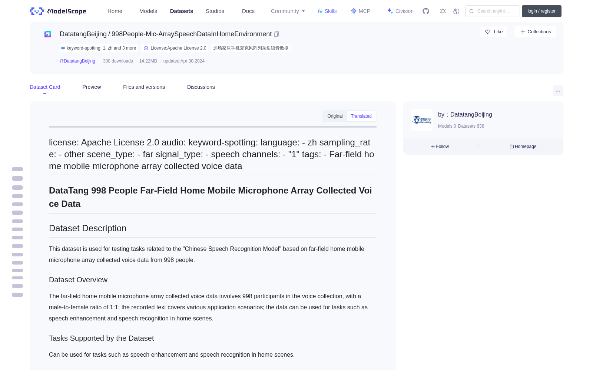Click the Datatang logo thumbnail
593x370 pixels.
(422, 120)
